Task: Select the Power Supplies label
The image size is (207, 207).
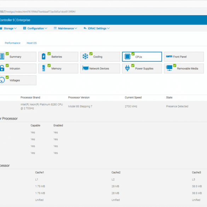Action: point(144,69)
